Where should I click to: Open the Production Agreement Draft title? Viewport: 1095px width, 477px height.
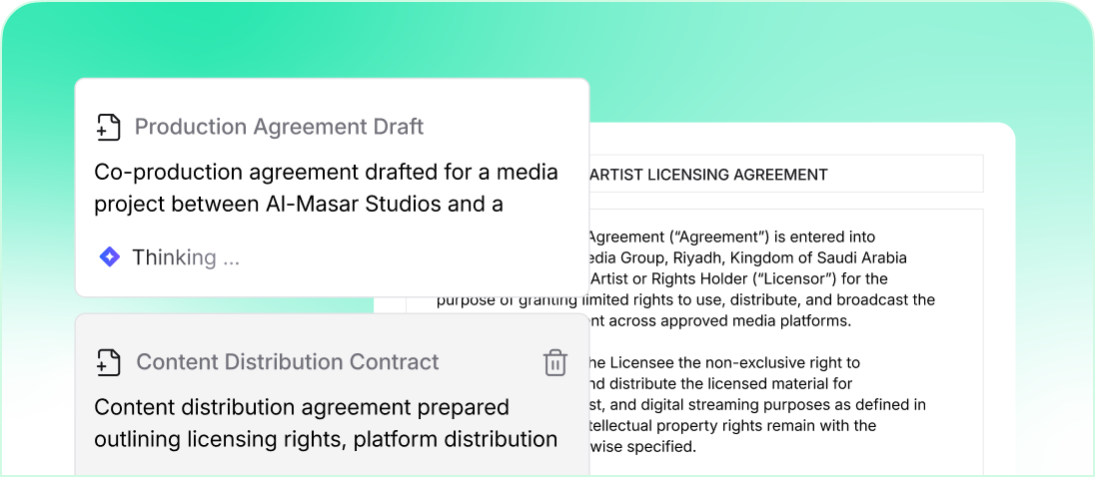click(x=279, y=127)
